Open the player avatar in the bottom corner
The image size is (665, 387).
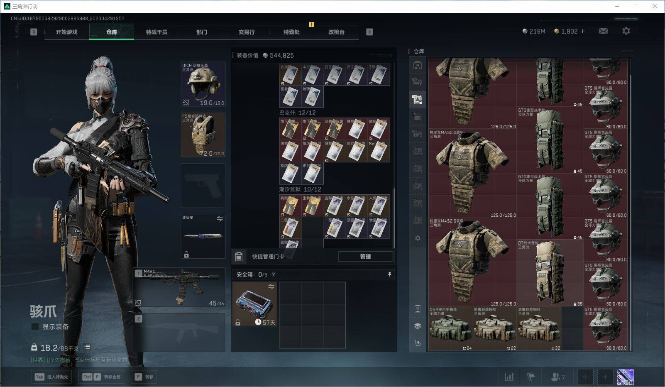(x=626, y=377)
